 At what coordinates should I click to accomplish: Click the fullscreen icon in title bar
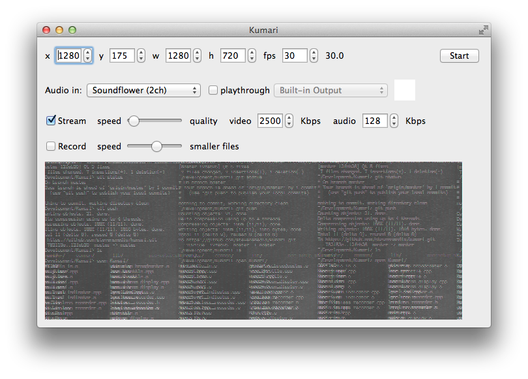(483, 30)
